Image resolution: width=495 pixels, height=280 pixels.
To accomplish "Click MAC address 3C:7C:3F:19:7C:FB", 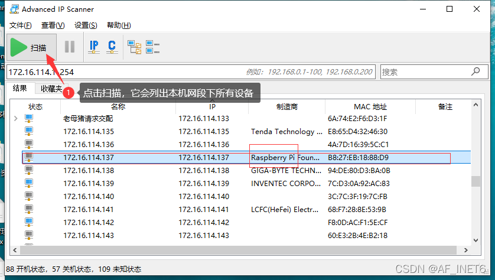I will click(357, 196).
